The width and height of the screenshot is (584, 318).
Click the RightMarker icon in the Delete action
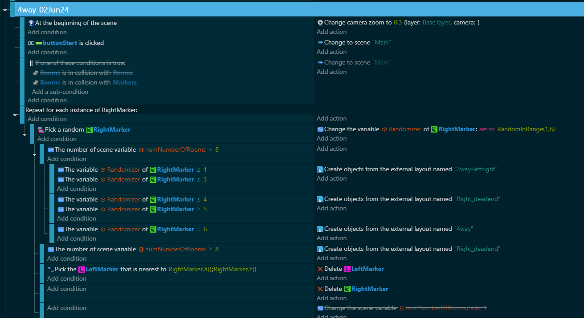[x=347, y=289]
